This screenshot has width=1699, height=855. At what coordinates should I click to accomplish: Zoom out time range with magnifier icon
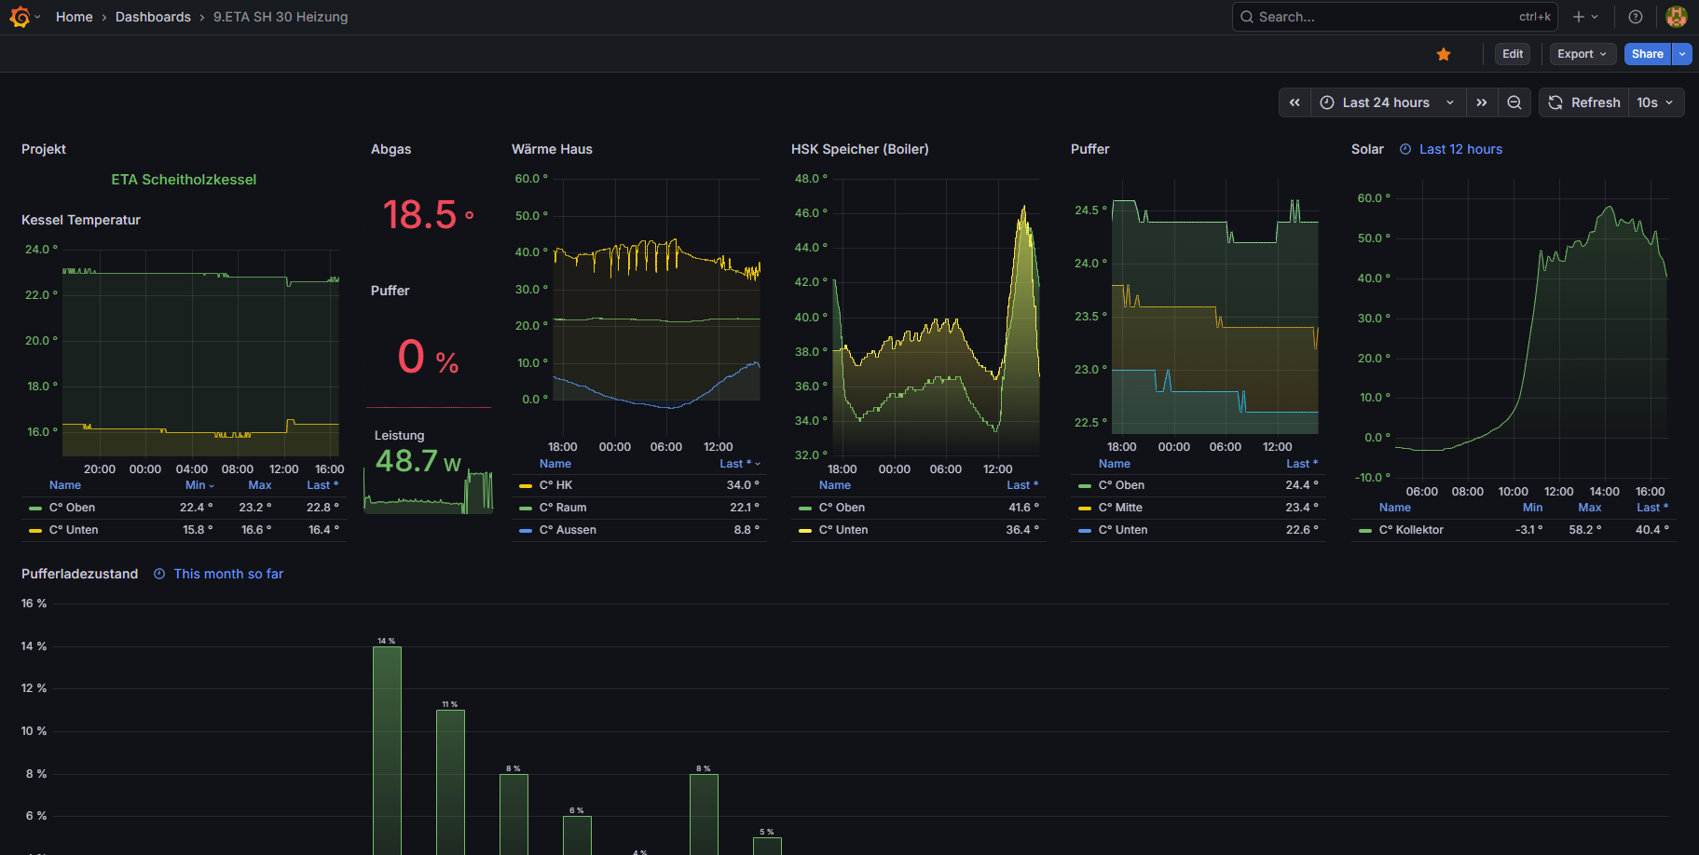click(1514, 102)
